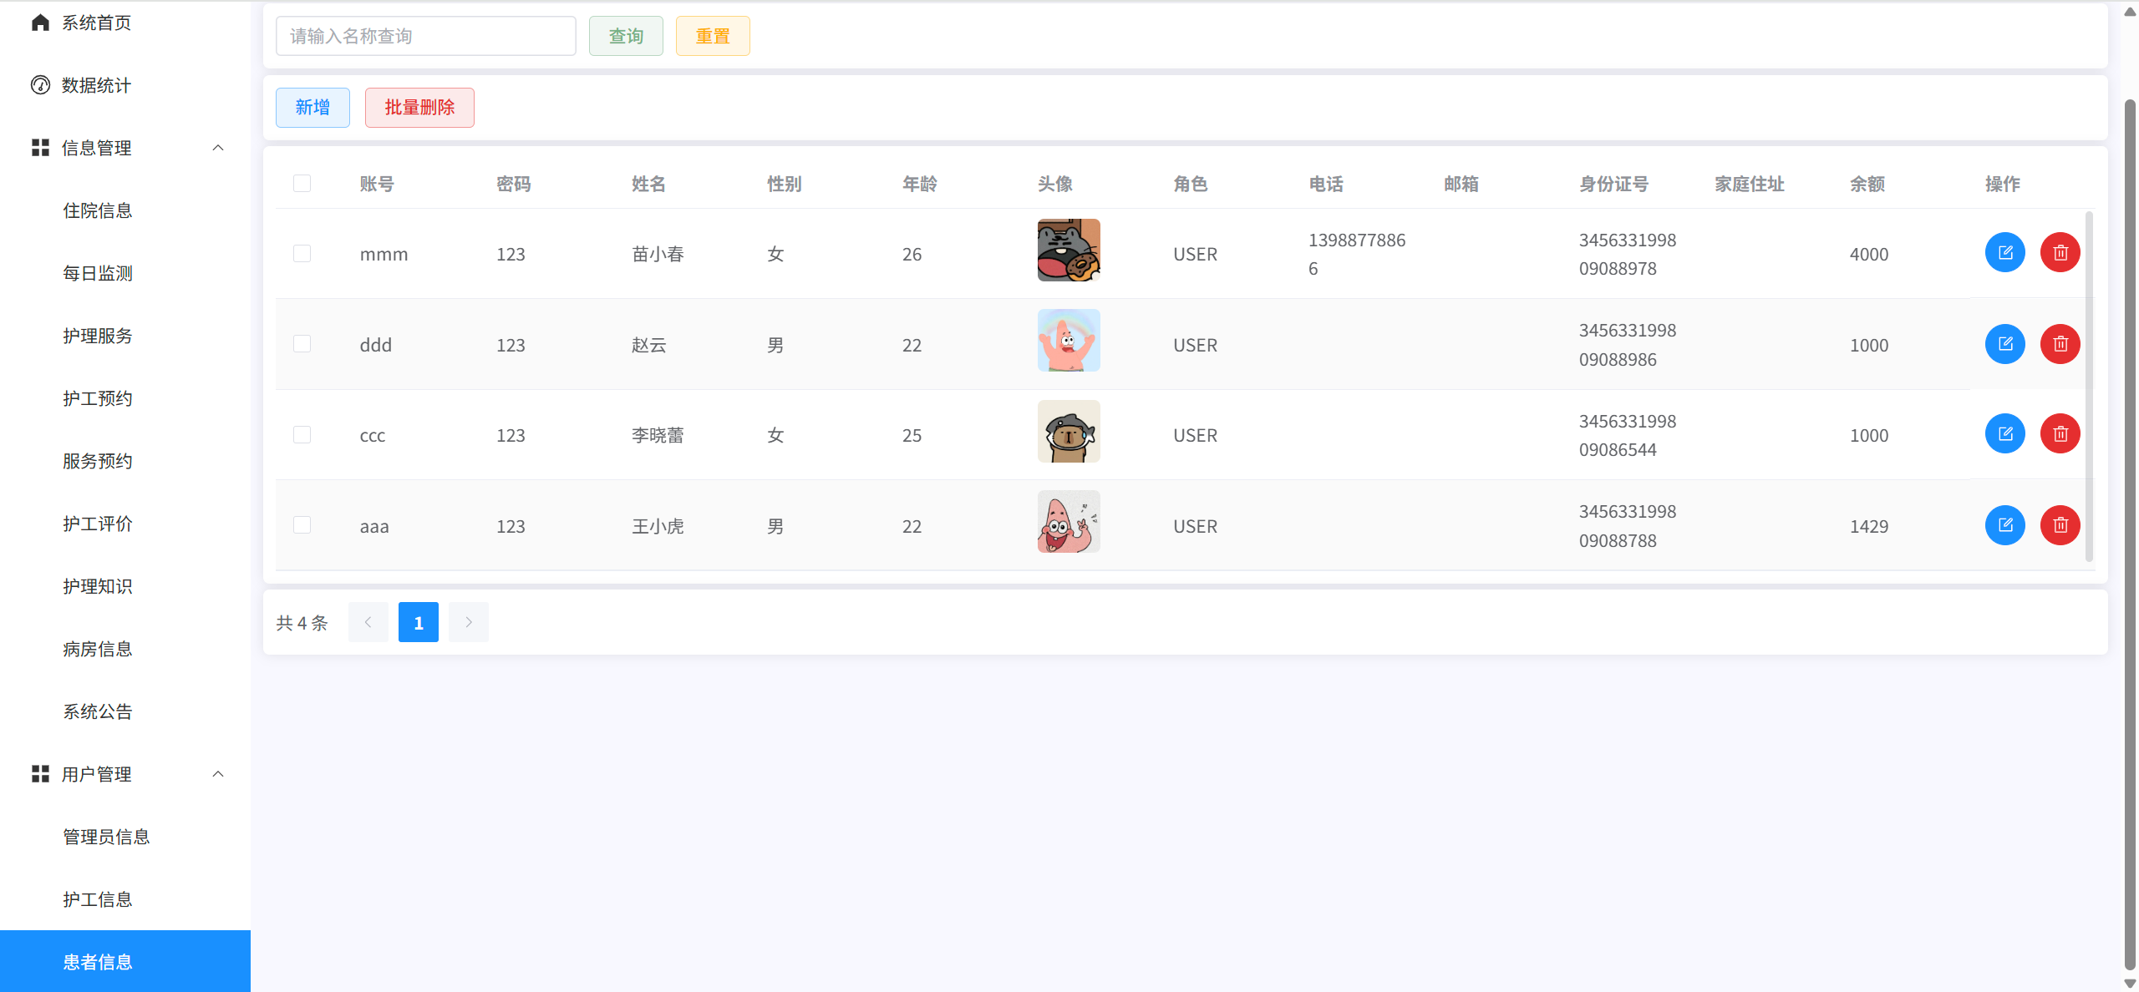Screen dimensions: 2139x992
Task: Collapse the 信息管理 menu section
Action: click(x=218, y=148)
